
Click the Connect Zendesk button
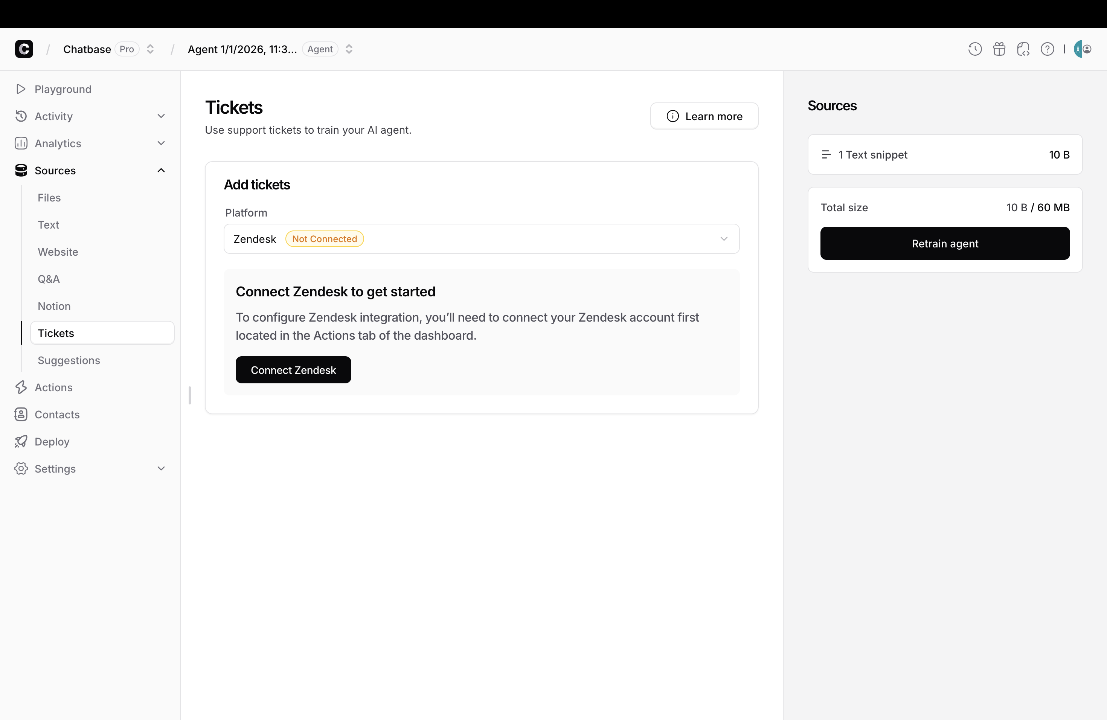(x=293, y=370)
